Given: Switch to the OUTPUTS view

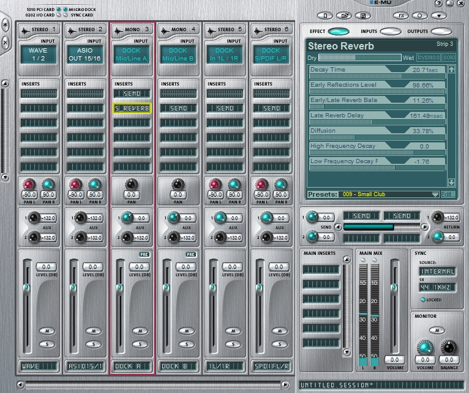Looking at the screenshot, I should pos(441,31).
